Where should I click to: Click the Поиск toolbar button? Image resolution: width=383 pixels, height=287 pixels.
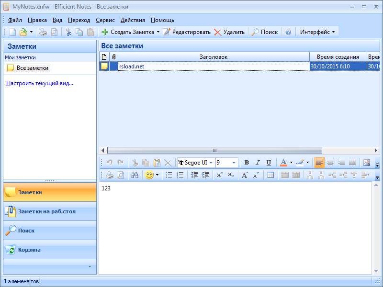coord(265,32)
